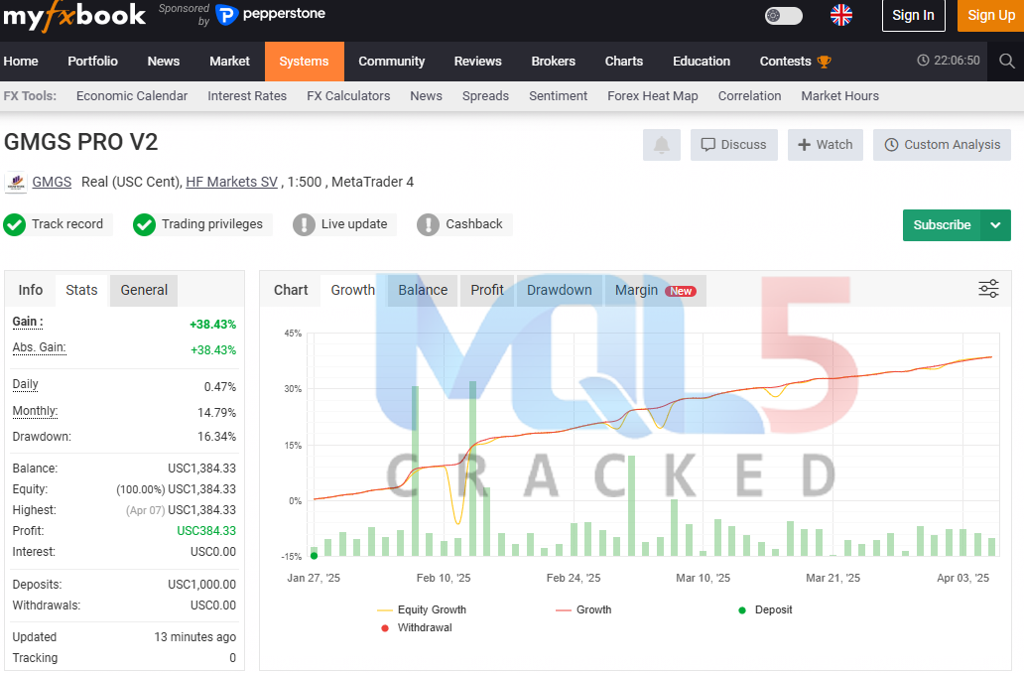Screen dimensions: 1024x673
Task: Open Forex Heat Map tool
Action: pos(653,96)
